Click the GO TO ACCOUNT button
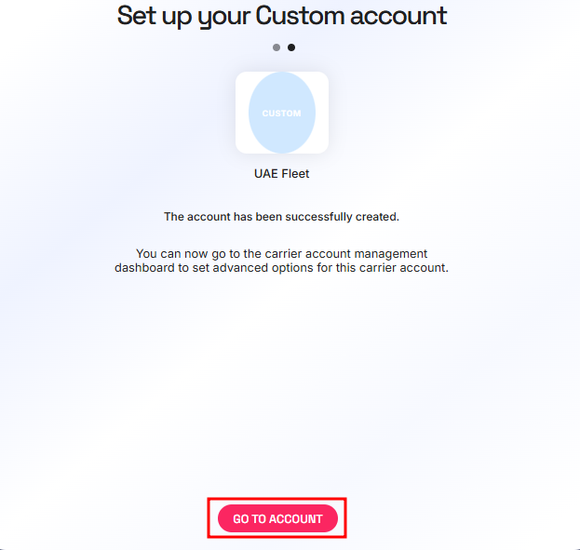 coord(277,518)
